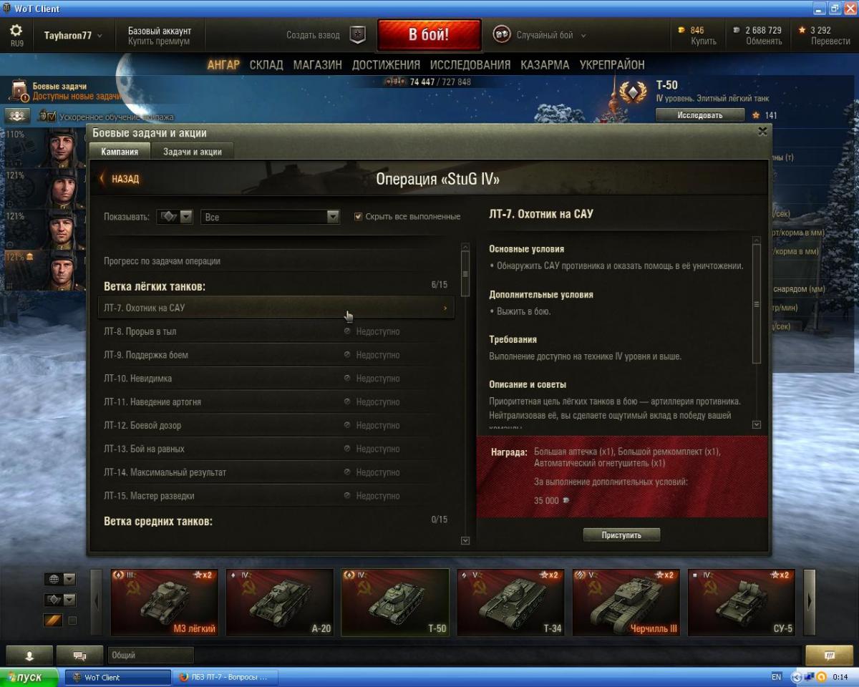This screenshot has width=859, height=687.
Task: Click the Общий chat channel field
Action: click(151, 655)
